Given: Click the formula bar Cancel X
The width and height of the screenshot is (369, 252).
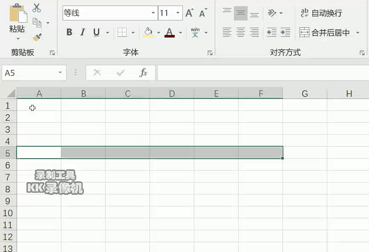Looking at the screenshot, I should coord(97,72).
